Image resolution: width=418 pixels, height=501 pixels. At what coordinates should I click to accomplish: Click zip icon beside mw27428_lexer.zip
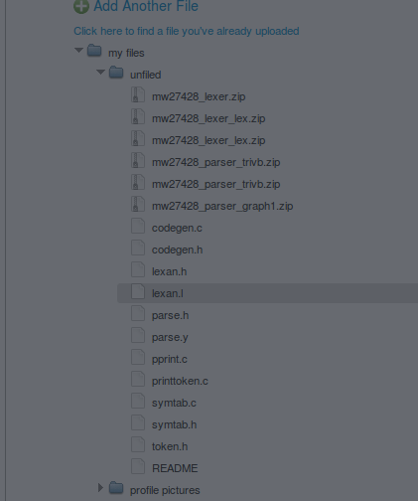tap(138, 94)
